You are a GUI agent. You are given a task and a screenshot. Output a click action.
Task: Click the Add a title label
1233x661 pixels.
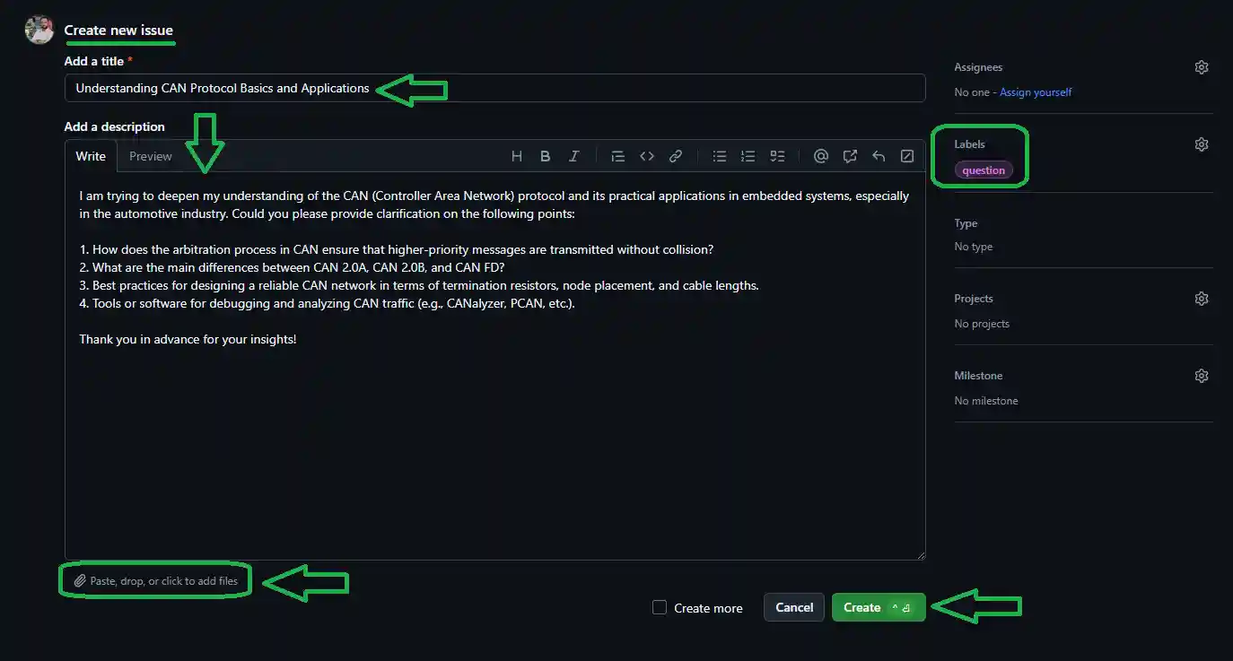click(x=99, y=61)
